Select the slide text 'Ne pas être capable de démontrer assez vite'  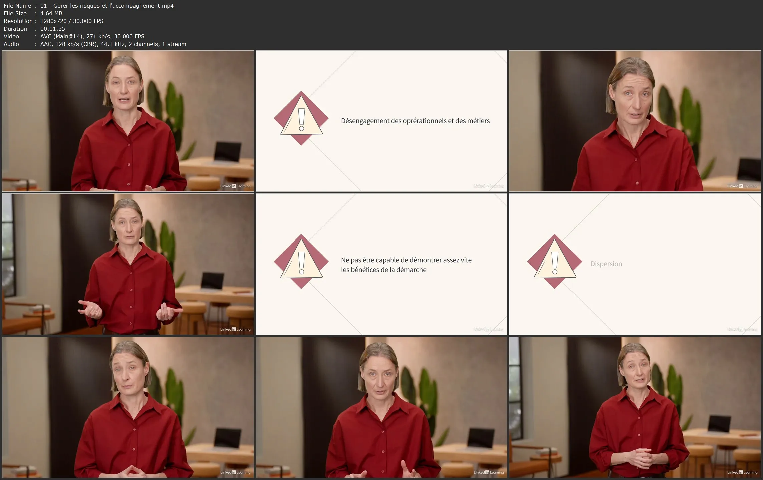coord(406,260)
